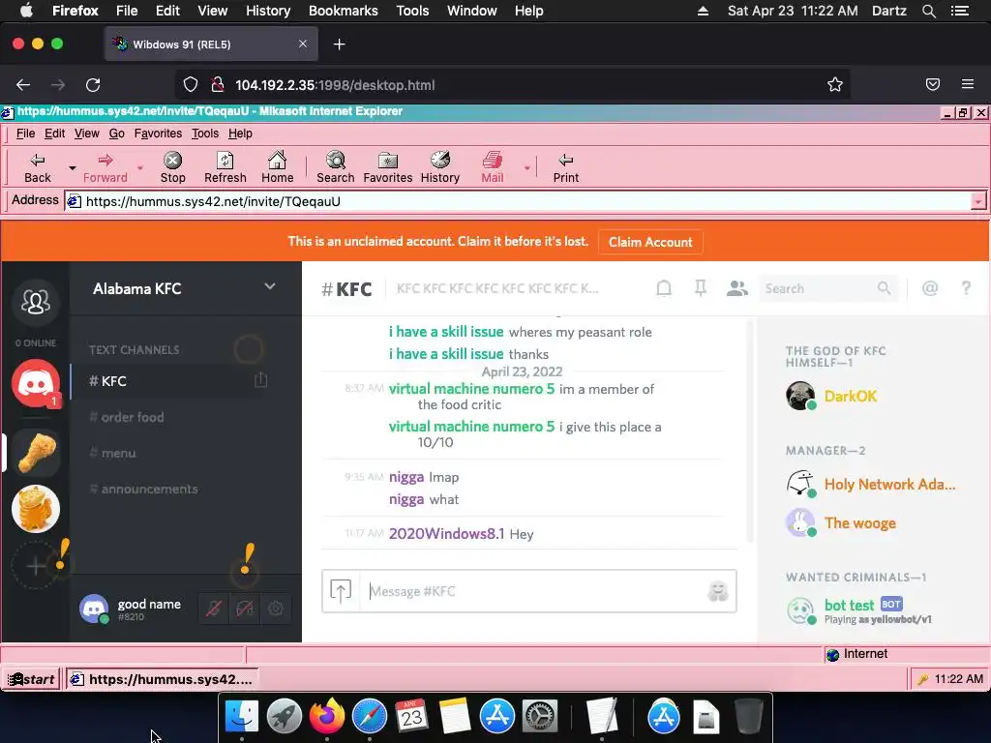Viewport: 991px width, 743px height.
Task: Open the Discord help question mark icon
Action: tap(966, 288)
